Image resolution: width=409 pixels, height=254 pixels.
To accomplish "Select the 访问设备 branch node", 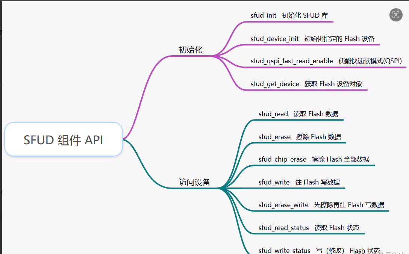I will pos(194,182).
